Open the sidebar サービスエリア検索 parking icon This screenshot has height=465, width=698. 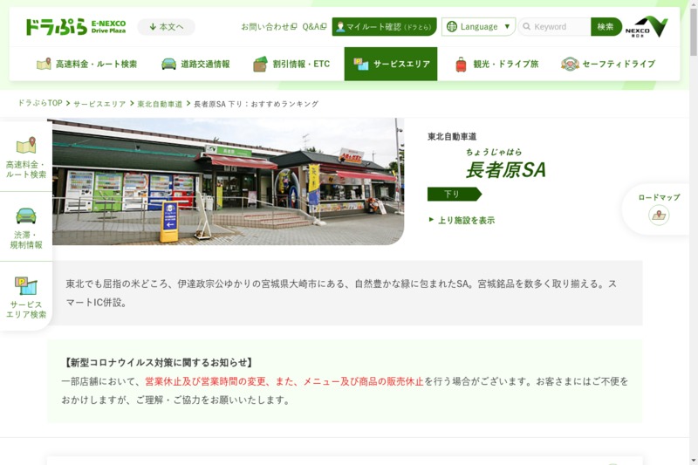26,285
